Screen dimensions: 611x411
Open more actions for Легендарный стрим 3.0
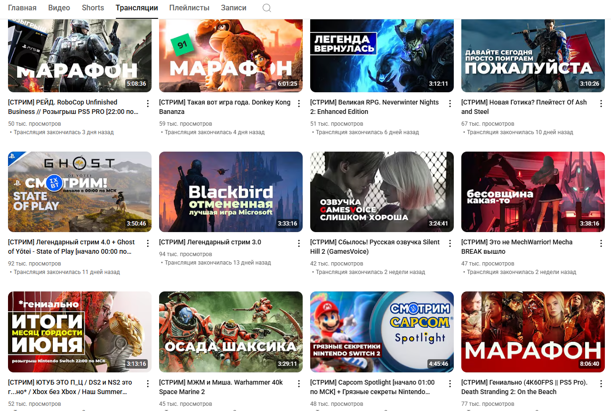(x=299, y=243)
